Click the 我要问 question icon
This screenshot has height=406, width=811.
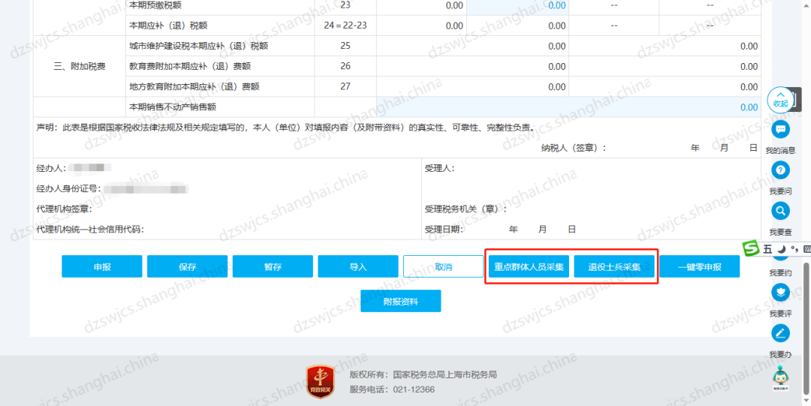click(x=780, y=170)
